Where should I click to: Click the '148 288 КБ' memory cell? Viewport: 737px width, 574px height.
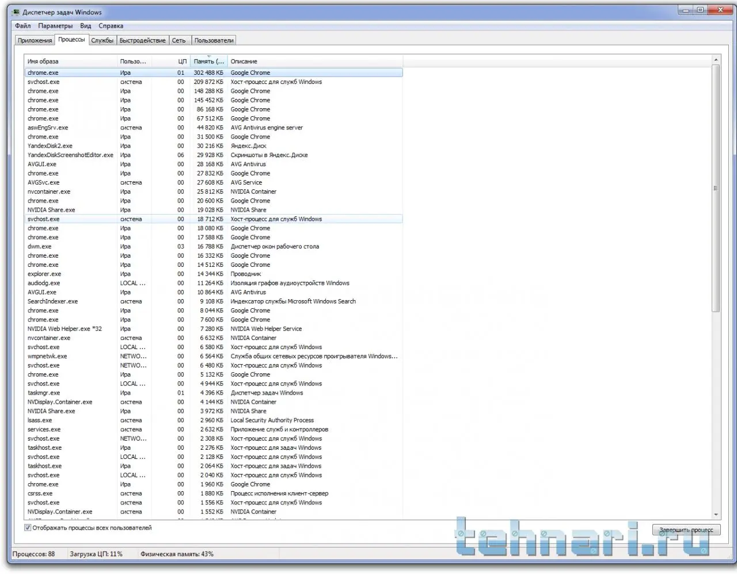(208, 91)
